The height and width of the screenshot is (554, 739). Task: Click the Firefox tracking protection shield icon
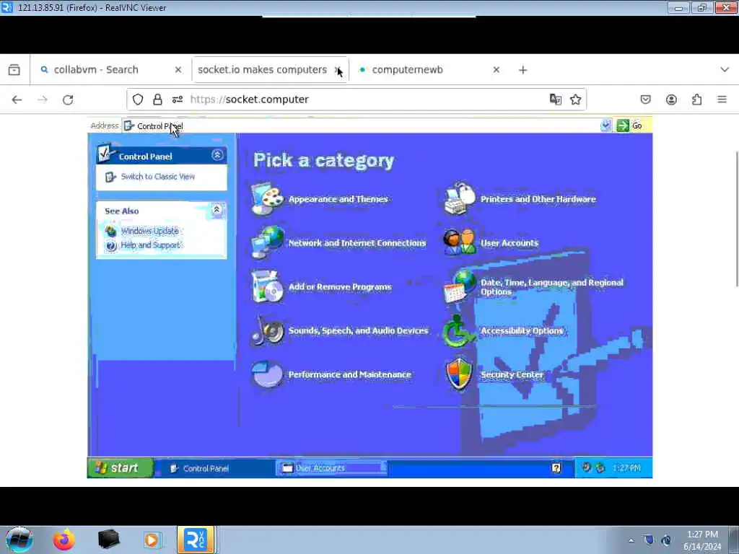(138, 100)
